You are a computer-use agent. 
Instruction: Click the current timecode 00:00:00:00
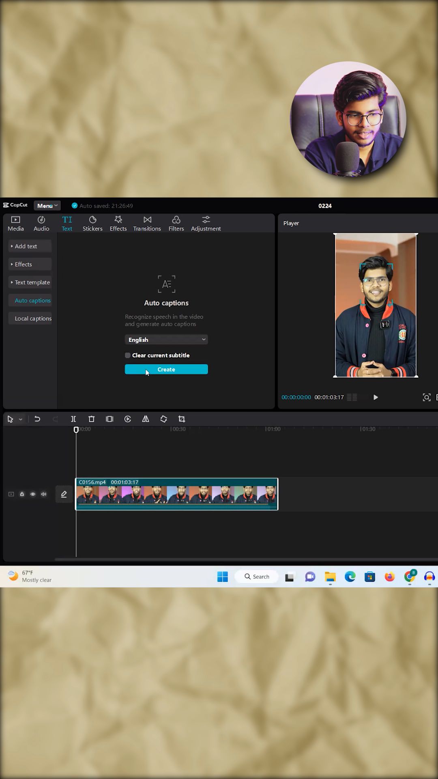click(x=296, y=397)
